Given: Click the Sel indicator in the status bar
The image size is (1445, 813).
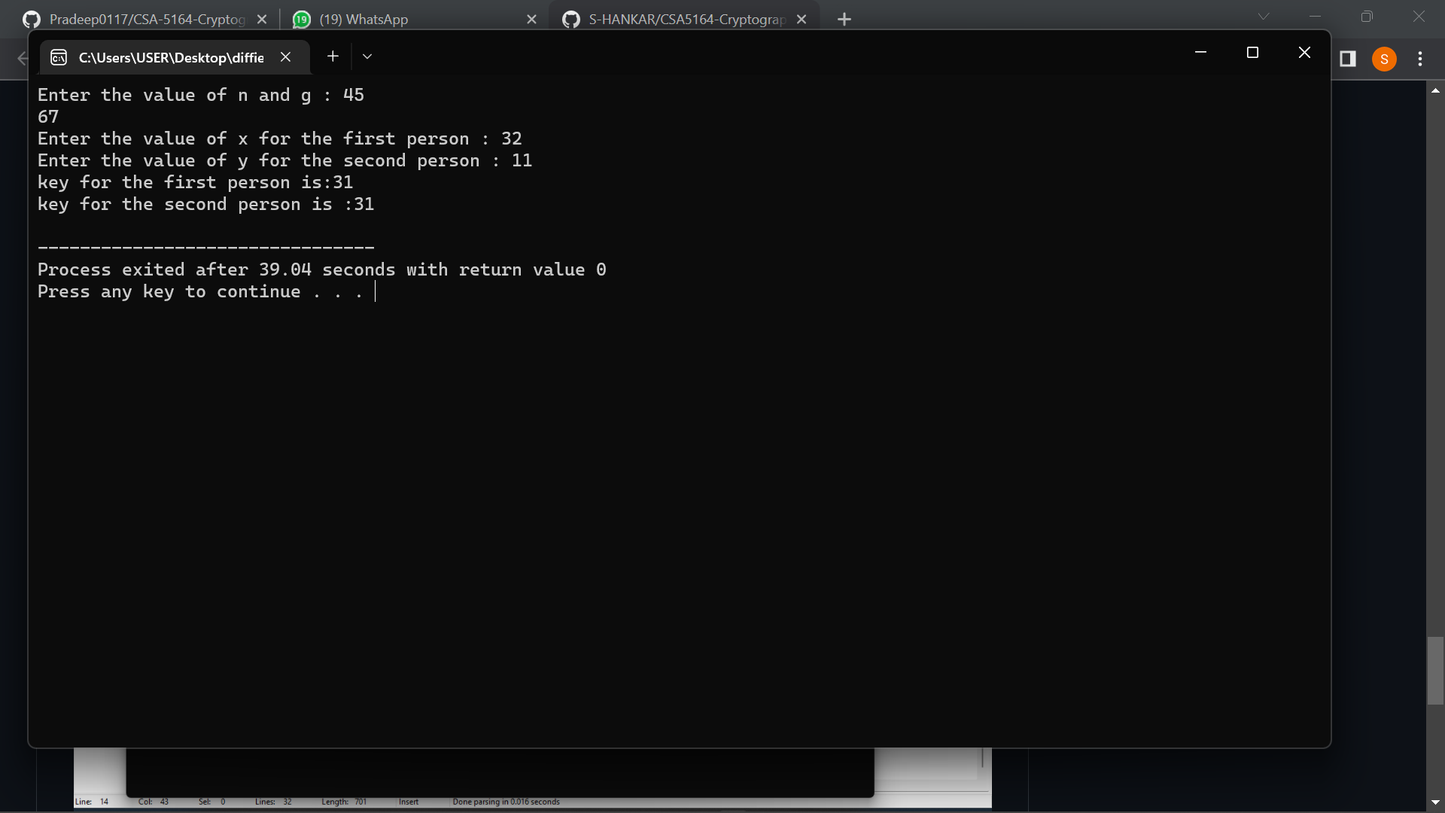Looking at the screenshot, I should pos(204,801).
